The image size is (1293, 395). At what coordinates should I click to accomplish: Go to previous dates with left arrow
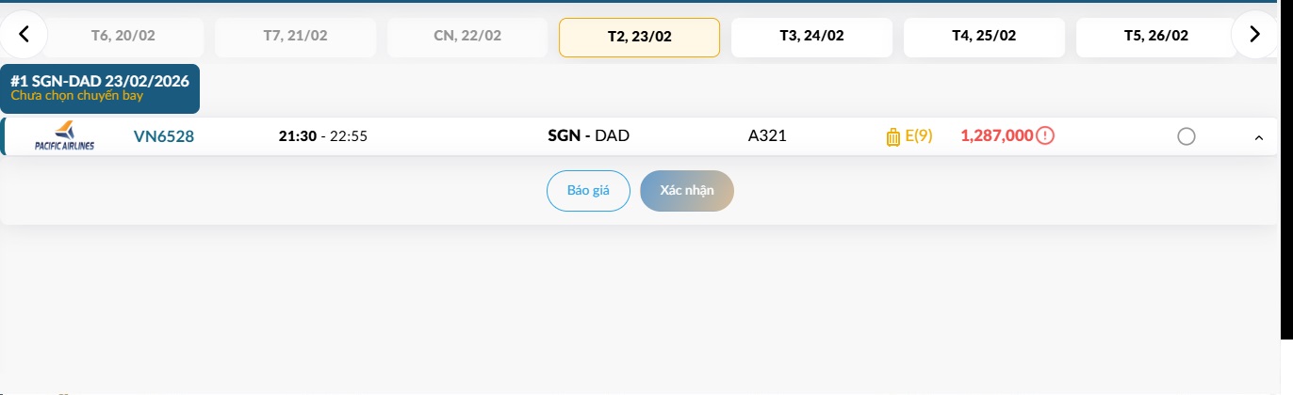25,36
